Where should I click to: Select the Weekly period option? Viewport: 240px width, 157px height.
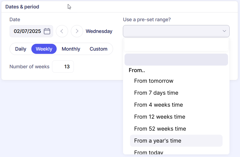(x=44, y=49)
